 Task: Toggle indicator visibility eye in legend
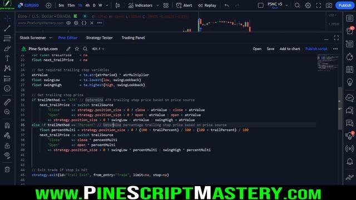pos(68,23)
